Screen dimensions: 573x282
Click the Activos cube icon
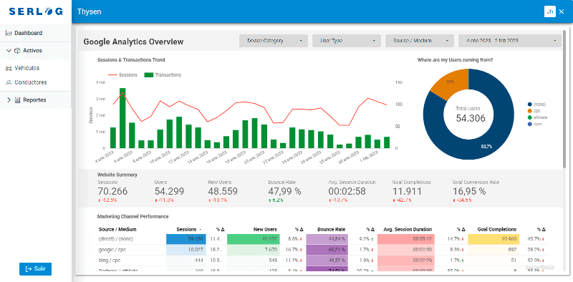(x=16, y=51)
